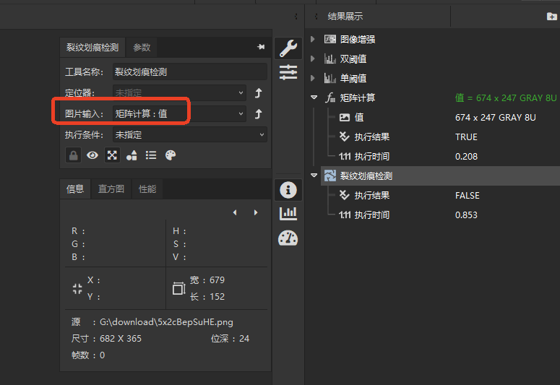Open the bar chart histogram icon

pos(288,213)
